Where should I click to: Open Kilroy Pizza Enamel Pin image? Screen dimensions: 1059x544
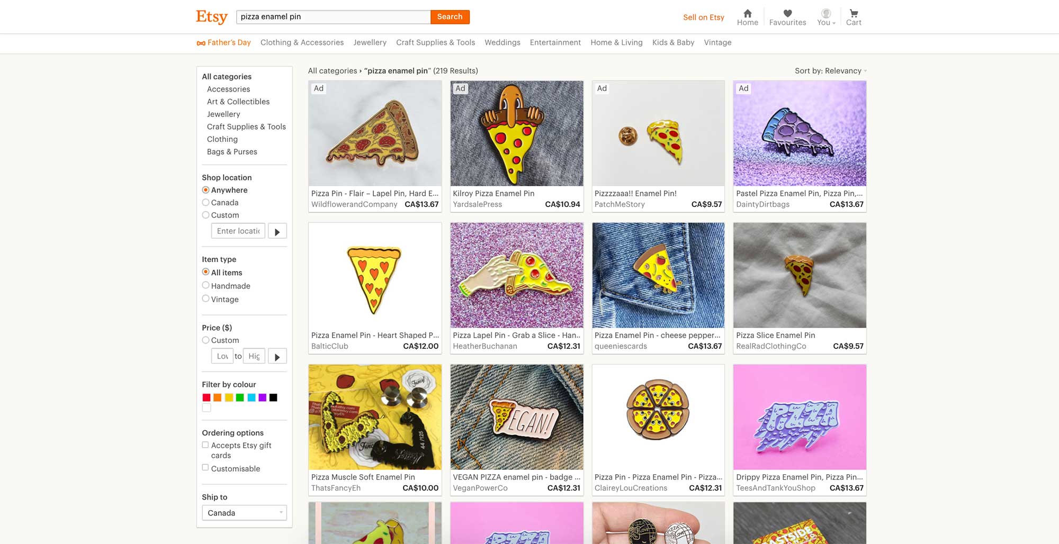click(517, 133)
